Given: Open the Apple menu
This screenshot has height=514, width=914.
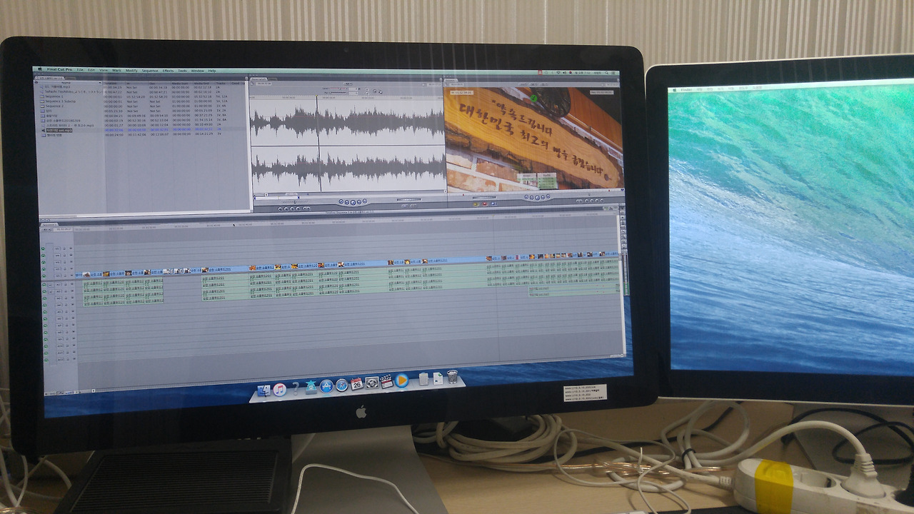Looking at the screenshot, I should pyautogui.click(x=41, y=69).
